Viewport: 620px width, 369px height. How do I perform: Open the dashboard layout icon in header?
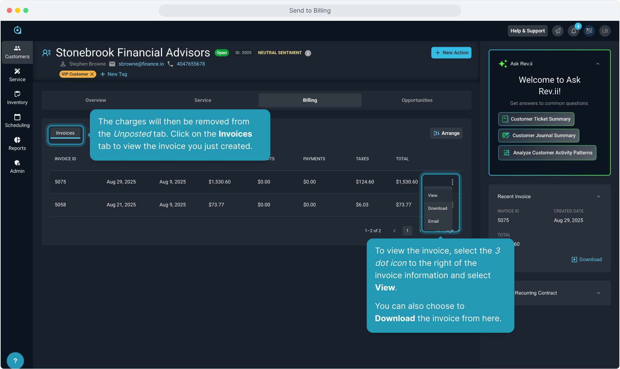coord(589,31)
